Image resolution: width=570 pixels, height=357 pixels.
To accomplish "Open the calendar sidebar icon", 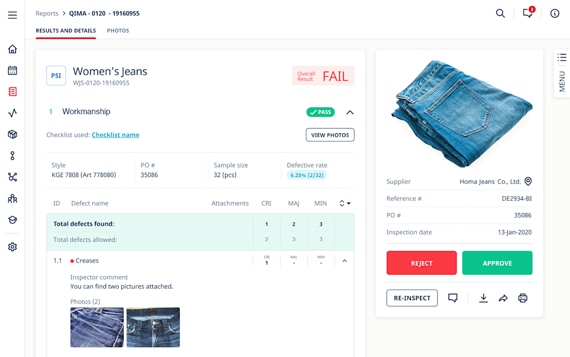I will [13, 70].
